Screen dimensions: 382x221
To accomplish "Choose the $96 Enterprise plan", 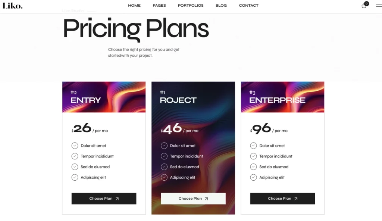I will click(282, 199).
